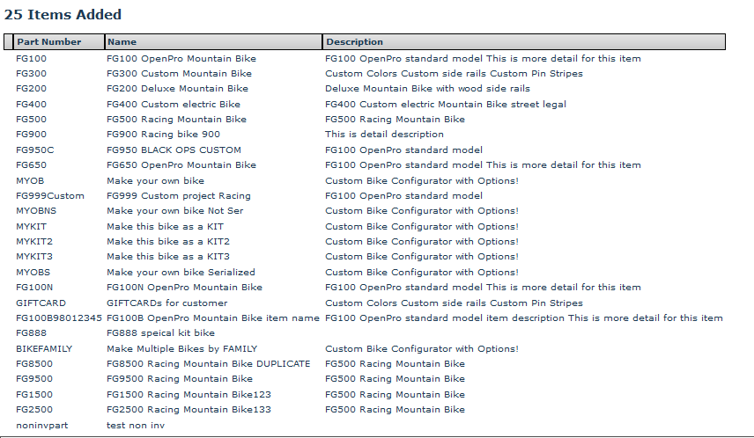
Task: Click the FG8500 Racing Mountain Bike DUPLICATE name
Action: 208,364
